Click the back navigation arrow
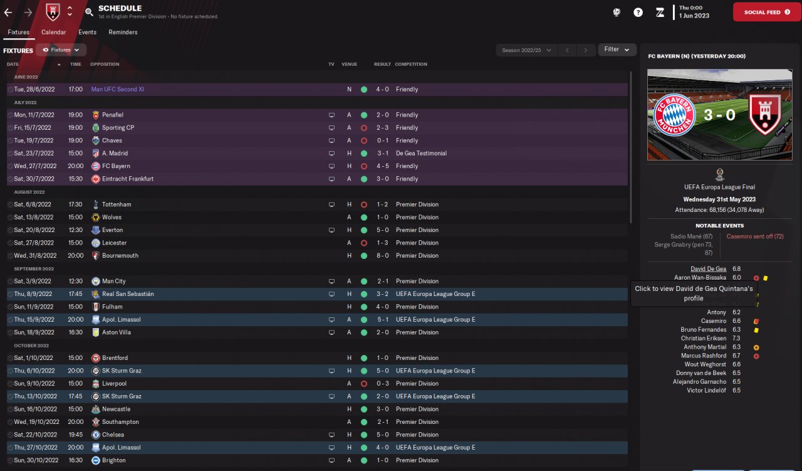 pyautogui.click(x=8, y=12)
